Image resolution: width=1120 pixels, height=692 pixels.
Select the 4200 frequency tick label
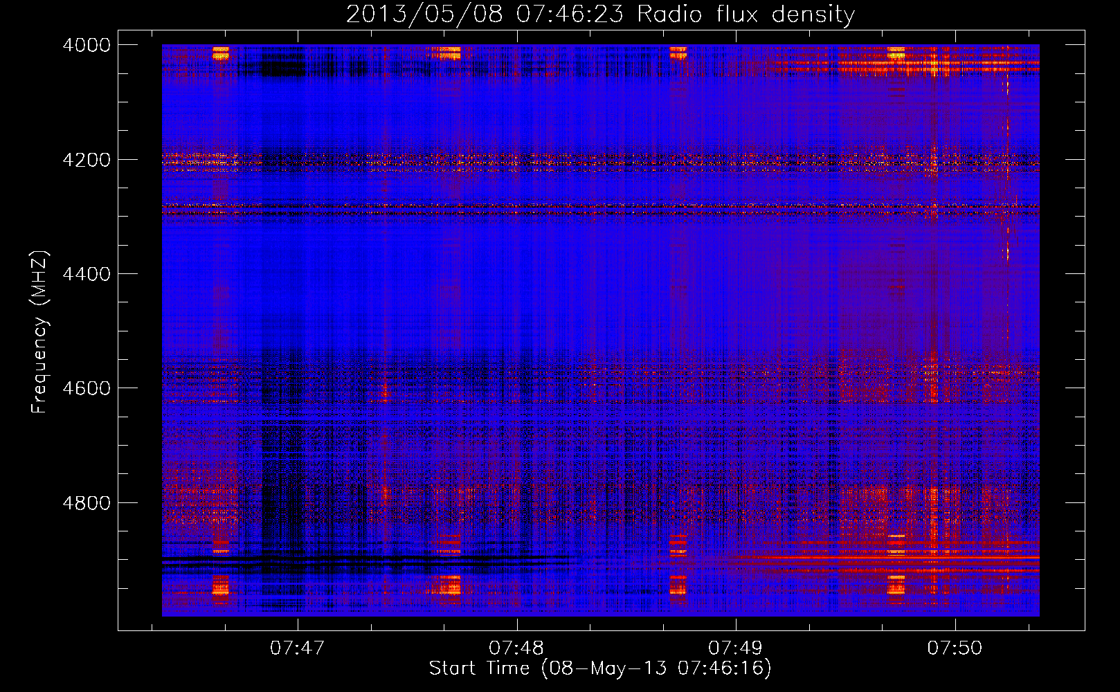tap(87, 160)
